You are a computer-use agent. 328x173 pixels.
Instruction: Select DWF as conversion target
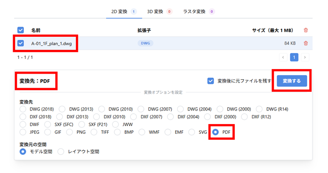(x=23, y=125)
